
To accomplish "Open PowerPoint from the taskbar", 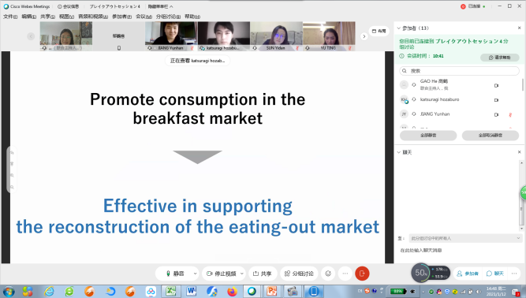I will [x=272, y=291].
